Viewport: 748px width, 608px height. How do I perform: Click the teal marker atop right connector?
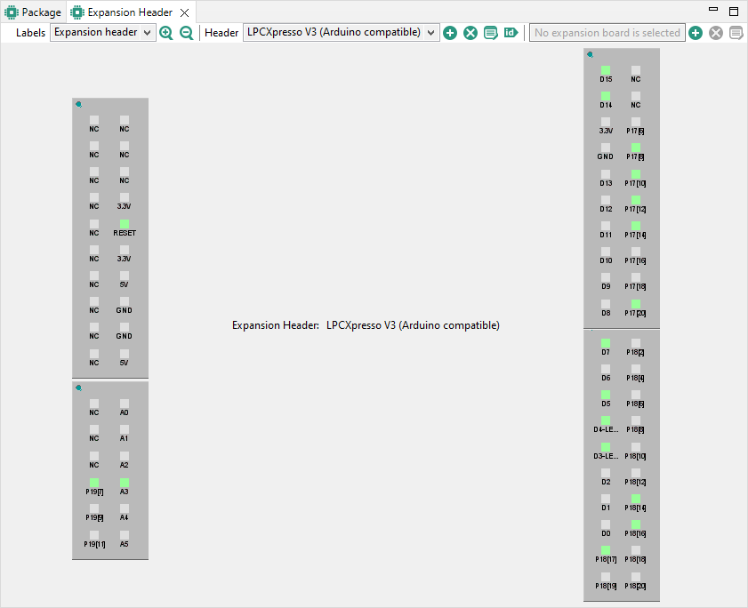(590, 54)
